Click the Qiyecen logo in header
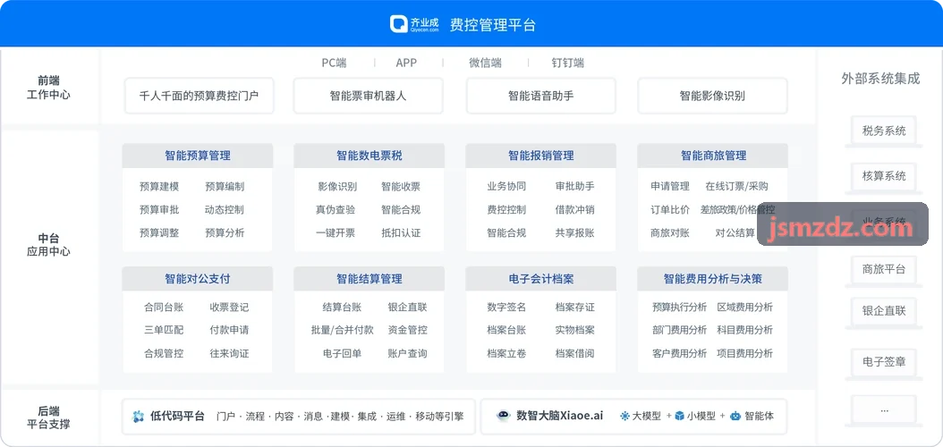 coord(415,25)
